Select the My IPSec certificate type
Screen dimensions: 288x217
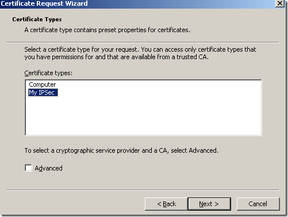pos(43,92)
